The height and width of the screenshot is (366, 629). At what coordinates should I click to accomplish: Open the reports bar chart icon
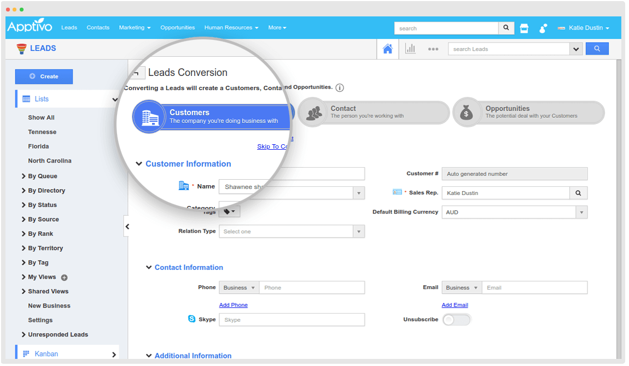click(410, 49)
